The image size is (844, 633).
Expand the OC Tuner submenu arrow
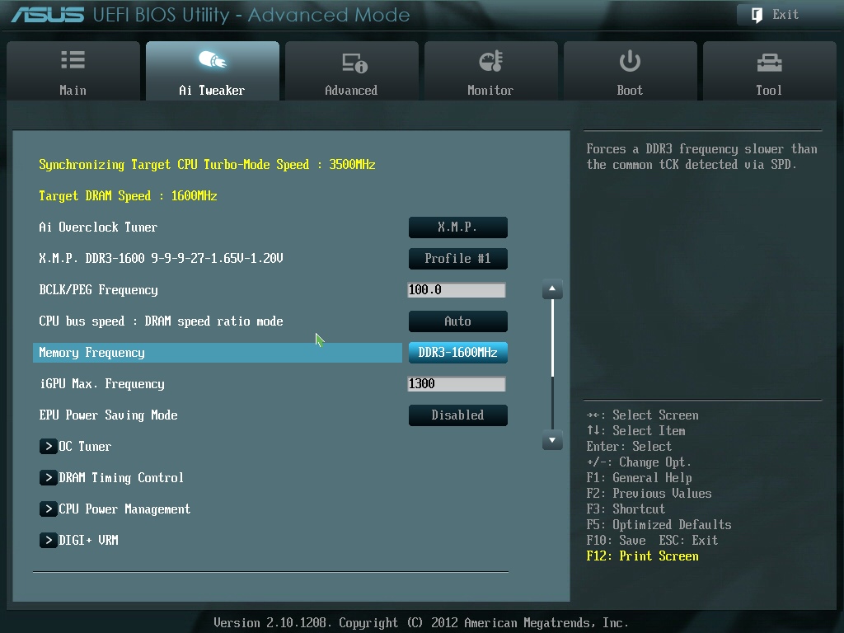49,446
